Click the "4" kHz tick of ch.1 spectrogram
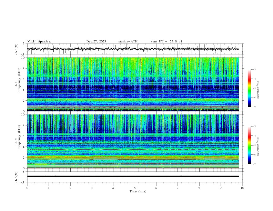The image size is (273, 211). 24,90
